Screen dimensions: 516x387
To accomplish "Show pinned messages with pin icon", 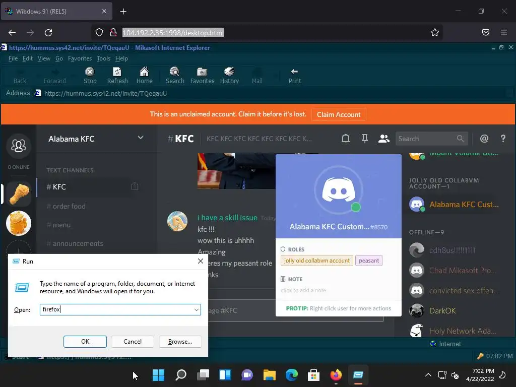I will [x=365, y=139].
